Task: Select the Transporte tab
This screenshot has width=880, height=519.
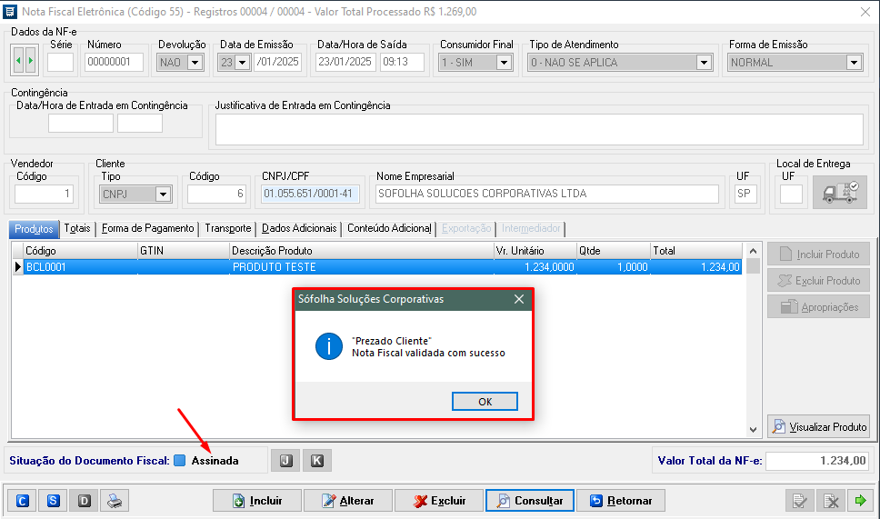Action: [x=227, y=228]
